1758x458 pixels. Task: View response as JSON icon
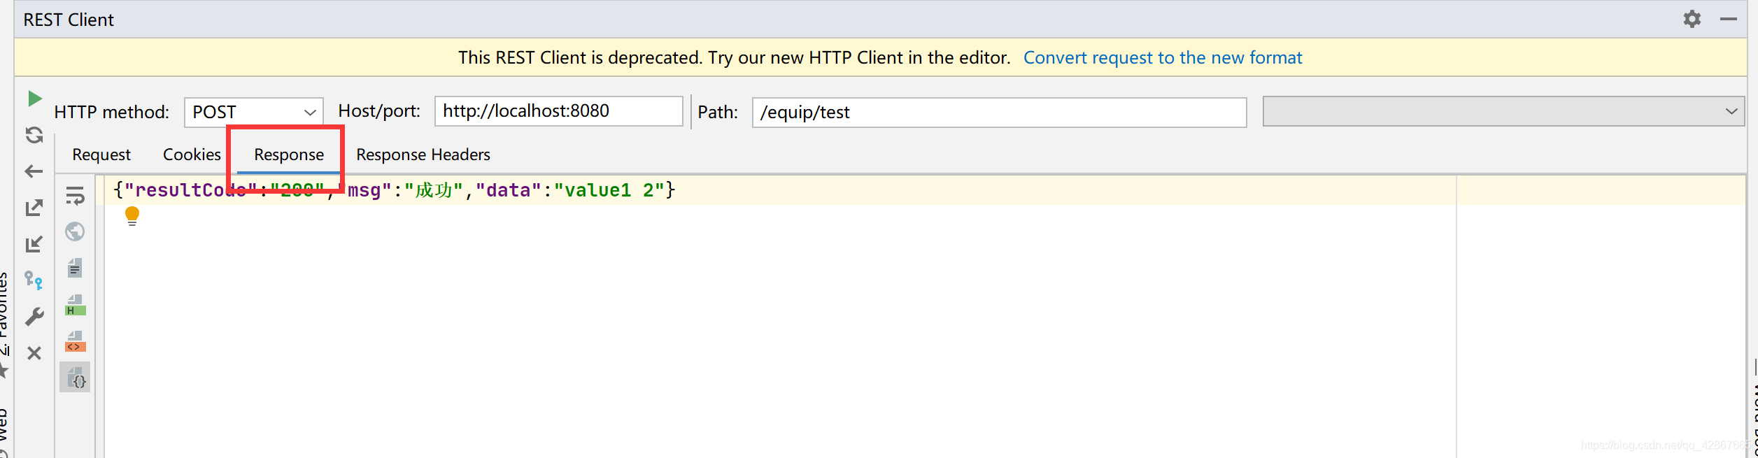coord(75,378)
